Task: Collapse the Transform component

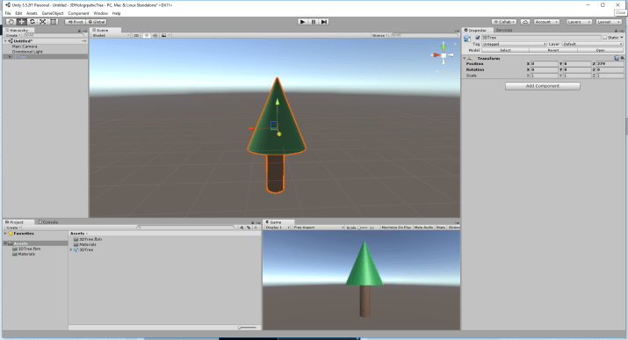Action: [465, 59]
